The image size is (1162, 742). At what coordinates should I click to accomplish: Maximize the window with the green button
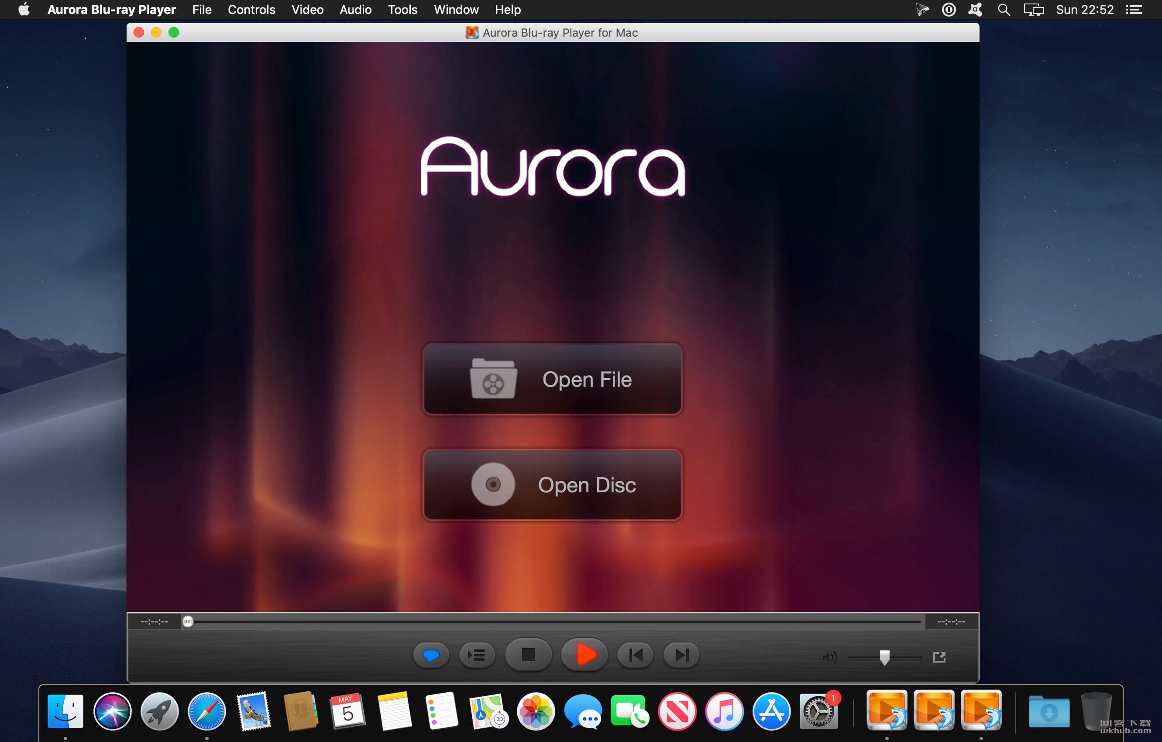tap(174, 32)
